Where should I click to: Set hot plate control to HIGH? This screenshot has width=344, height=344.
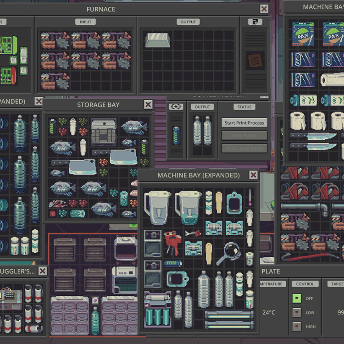(x=297, y=327)
